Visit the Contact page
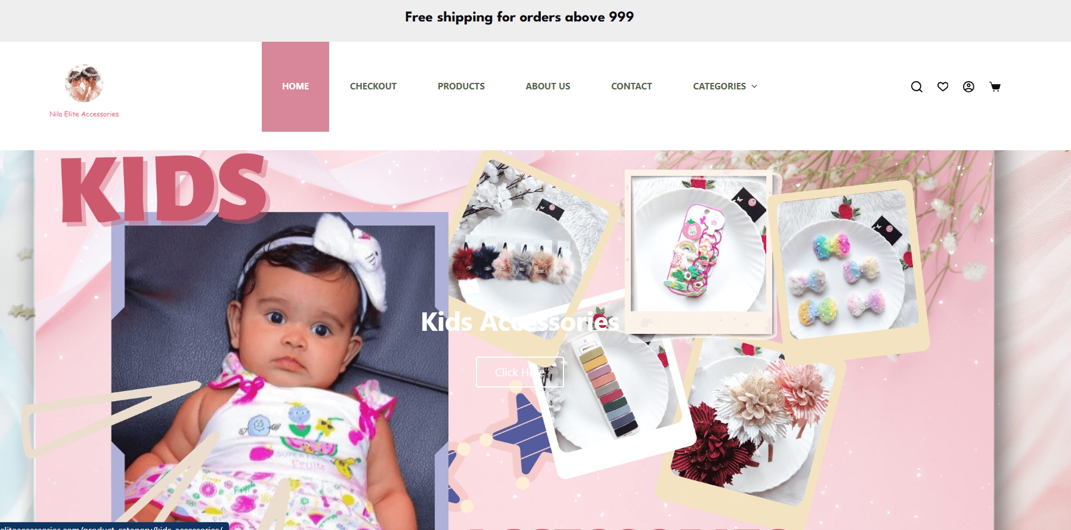This screenshot has width=1071, height=530. point(632,86)
